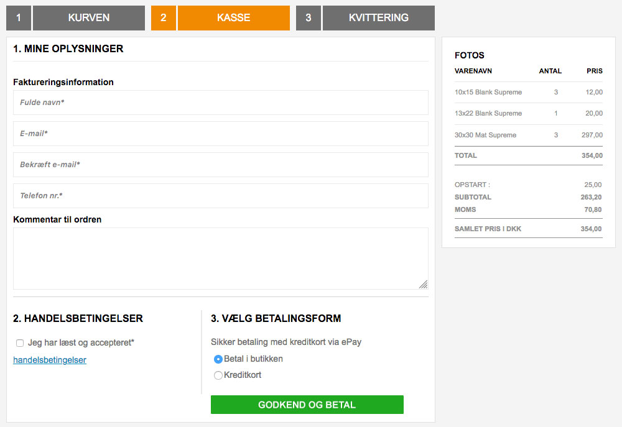Viewport: 622px width, 427px height.
Task: Focus the Fulde navn field
Action: 221,103
